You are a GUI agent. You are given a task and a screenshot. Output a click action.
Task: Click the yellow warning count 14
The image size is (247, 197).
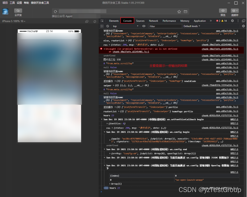(x=224, y=21)
